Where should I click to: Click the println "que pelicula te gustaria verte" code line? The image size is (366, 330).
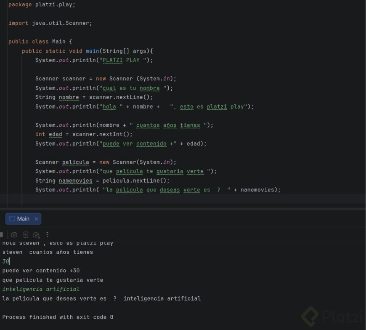click(x=126, y=171)
